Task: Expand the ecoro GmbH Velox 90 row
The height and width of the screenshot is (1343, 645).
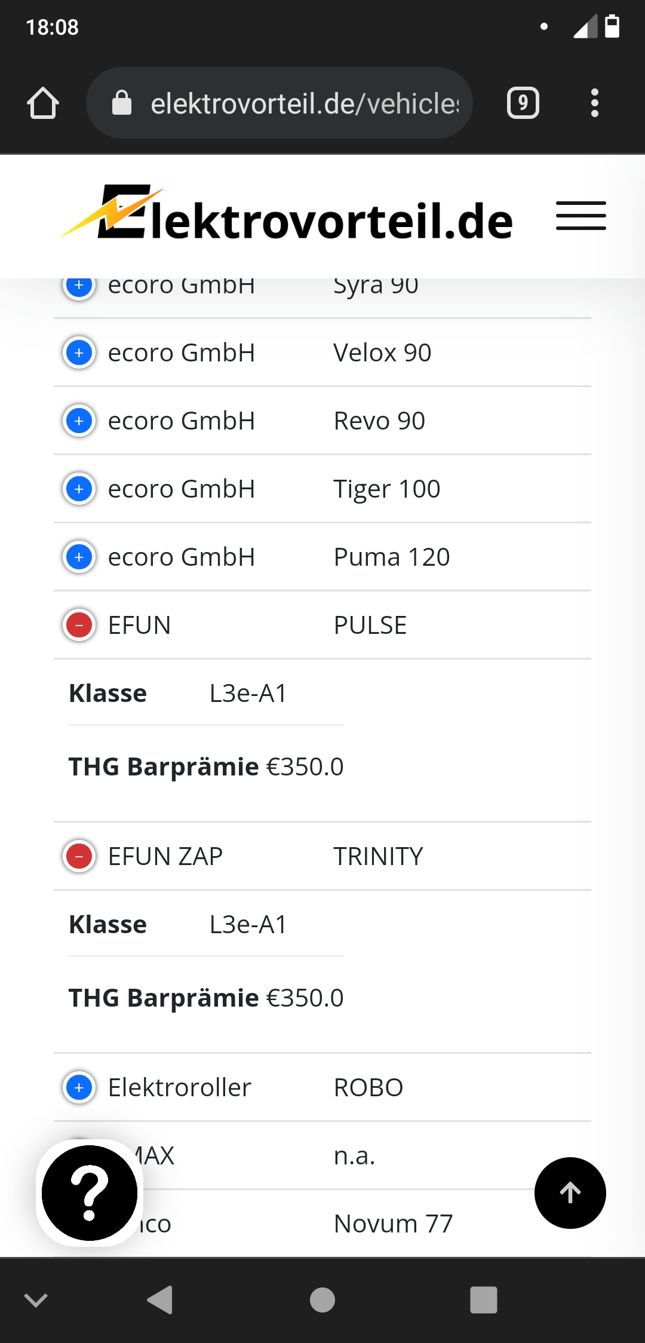Action: (x=79, y=353)
